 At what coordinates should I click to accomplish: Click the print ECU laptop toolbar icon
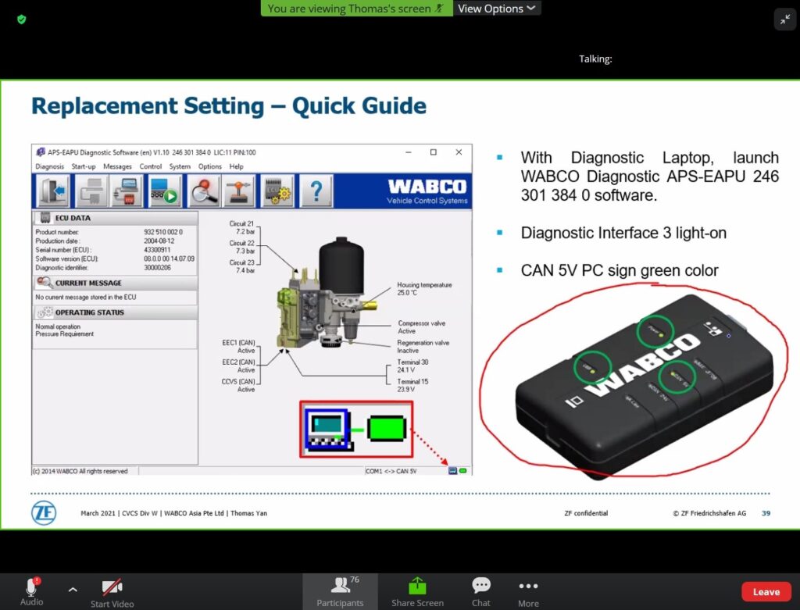pos(126,191)
